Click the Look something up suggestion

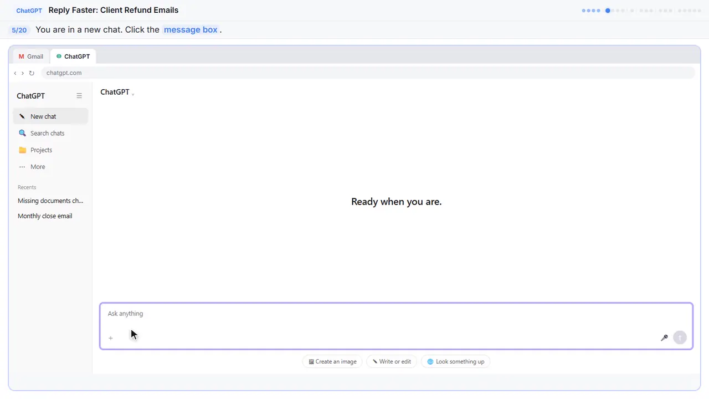[x=456, y=362]
